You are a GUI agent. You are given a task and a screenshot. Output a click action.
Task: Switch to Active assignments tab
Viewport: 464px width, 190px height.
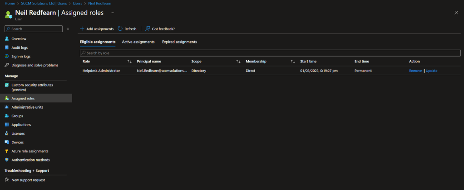point(138,42)
